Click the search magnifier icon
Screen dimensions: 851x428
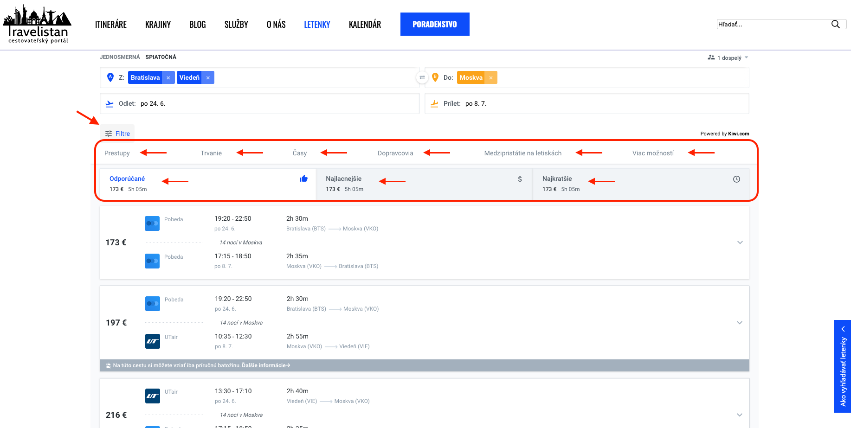pyautogui.click(x=835, y=24)
